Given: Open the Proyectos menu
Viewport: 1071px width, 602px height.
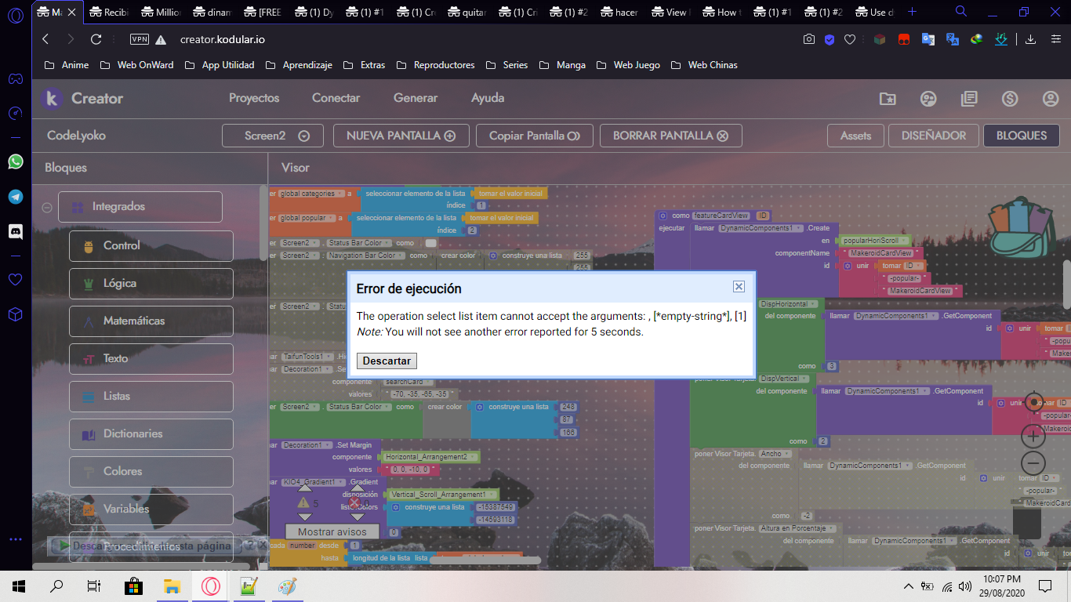Looking at the screenshot, I should (254, 98).
